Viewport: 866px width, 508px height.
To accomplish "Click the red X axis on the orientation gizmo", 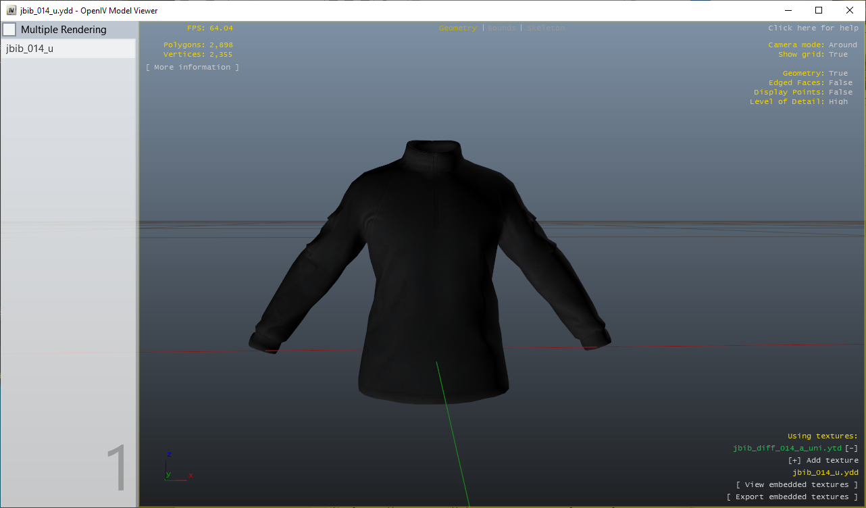I will (x=190, y=475).
